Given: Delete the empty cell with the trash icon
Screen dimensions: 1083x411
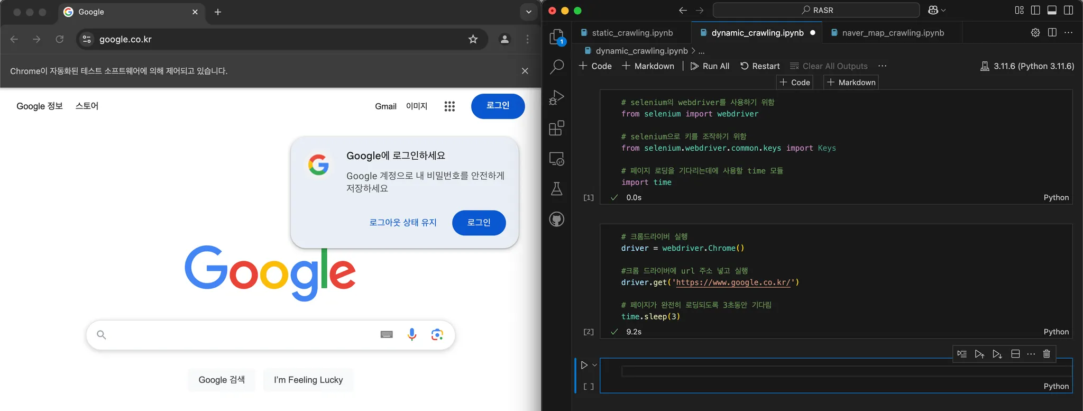Looking at the screenshot, I should [1047, 354].
